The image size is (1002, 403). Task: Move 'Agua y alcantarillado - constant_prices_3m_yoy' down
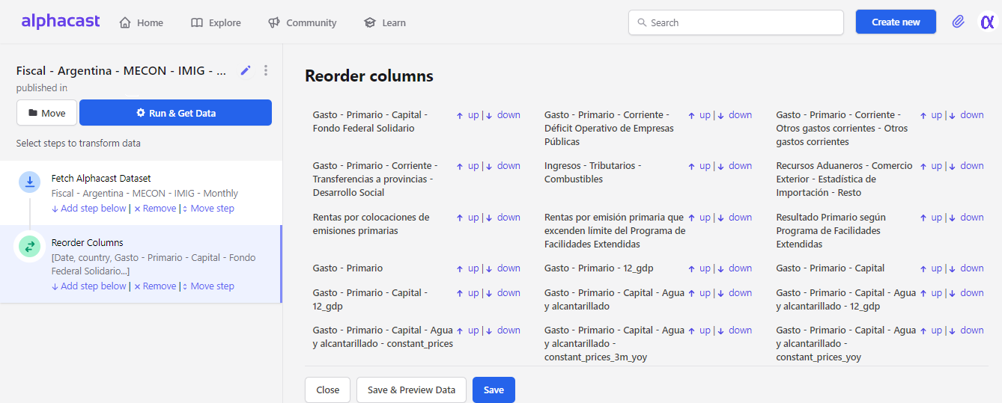tap(735, 330)
